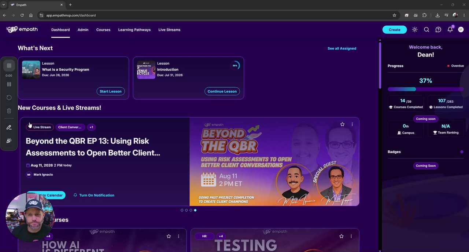The width and height of the screenshot is (469, 252).
Task: Open the browser extensions puzzle icon
Action: point(425,15)
